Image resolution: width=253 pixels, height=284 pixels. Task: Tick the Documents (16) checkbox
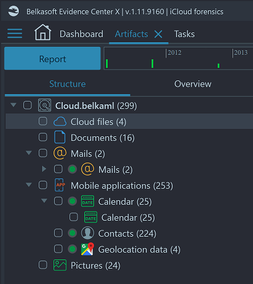click(x=43, y=137)
